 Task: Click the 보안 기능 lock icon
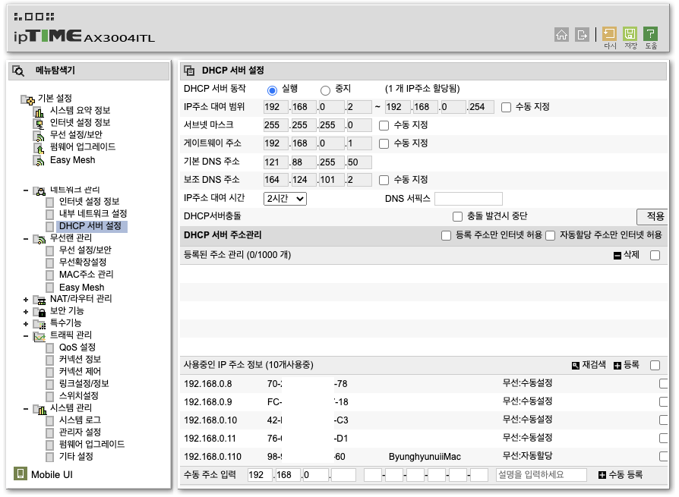click(39, 312)
